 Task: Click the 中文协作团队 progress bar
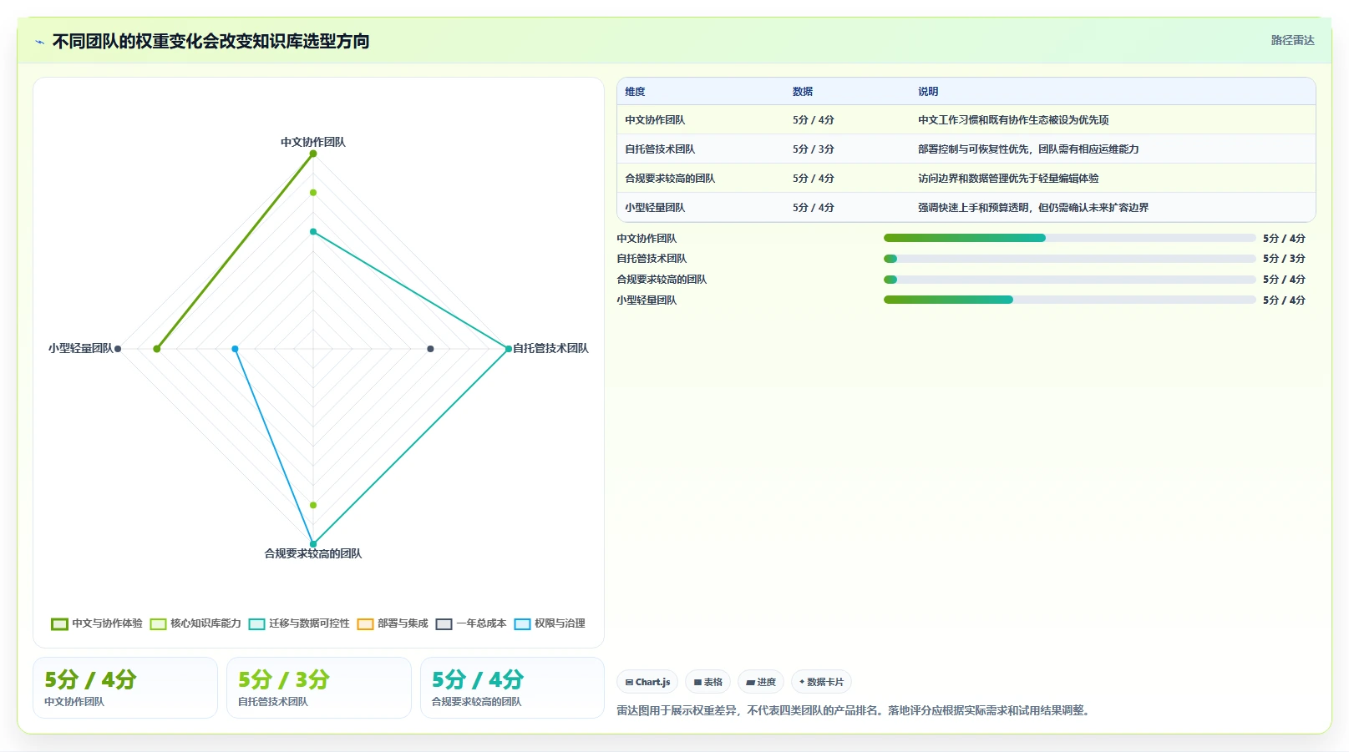(1069, 238)
